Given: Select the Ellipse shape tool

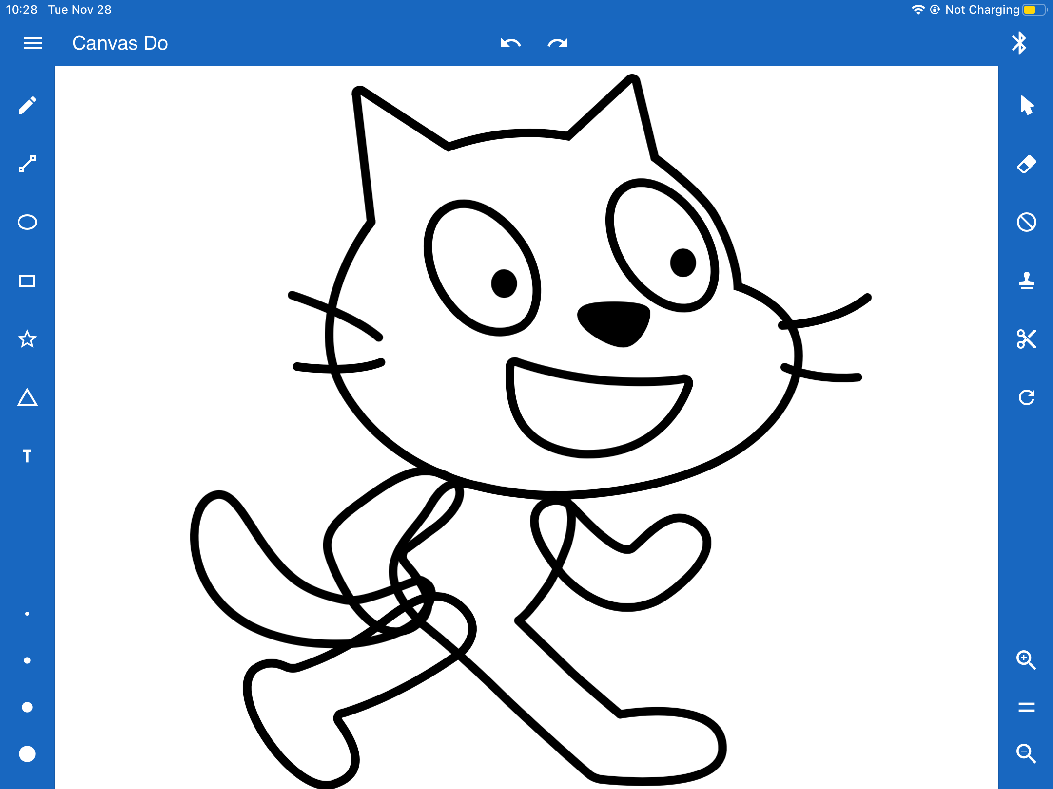Looking at the screenshot, I should (x=28, y=222).
